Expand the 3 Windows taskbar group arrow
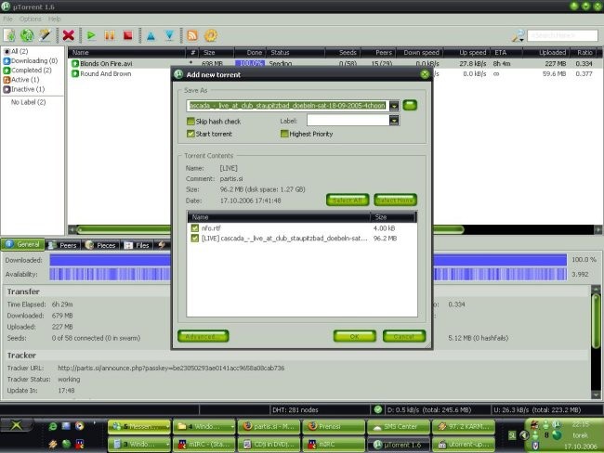Viewport: 604px width, 453px height. (x=167, y=444)
